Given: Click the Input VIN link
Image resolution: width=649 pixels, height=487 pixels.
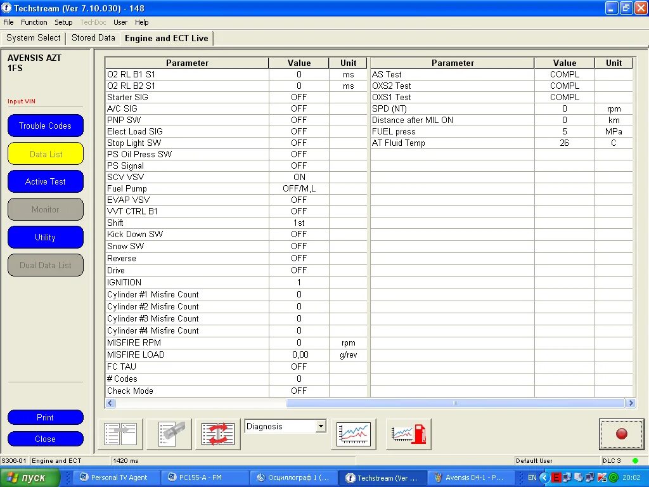Looking at the screenshot, I should [22, 101].
